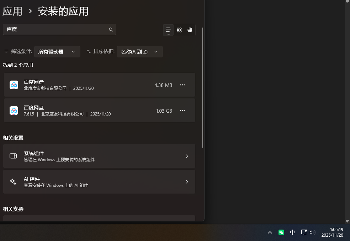
Task: Toggle Chinese input method indicator
Action: [x=292, y=232]
